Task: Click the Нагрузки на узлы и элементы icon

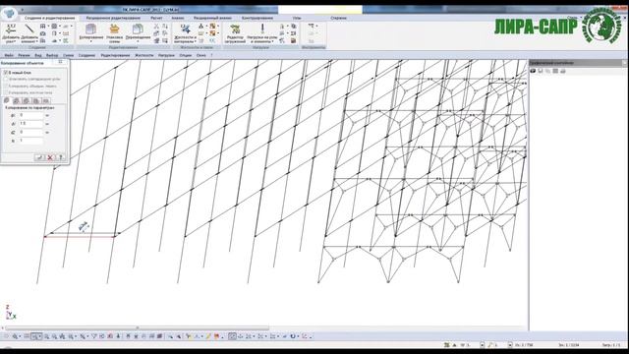Action: click(262, 29)
